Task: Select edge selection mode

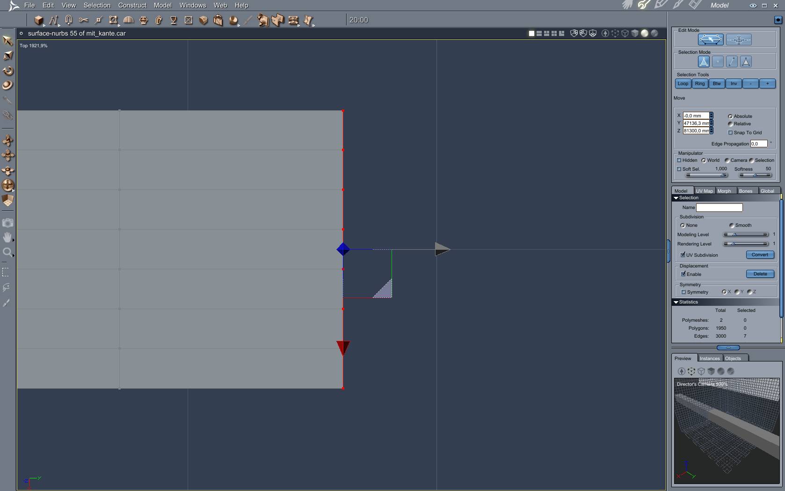Action: (x=732, y=61)
